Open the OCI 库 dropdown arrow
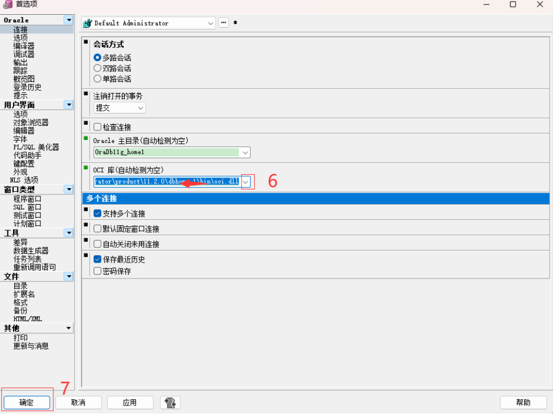The height and width of the screenshot is (414, 553). click(246, 182)
